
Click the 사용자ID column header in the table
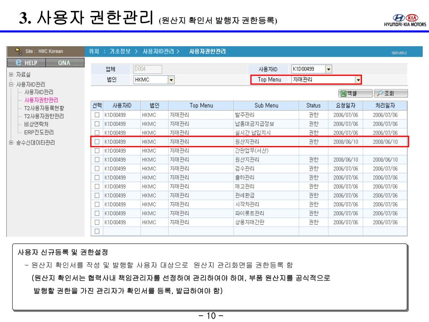[122, 105]
